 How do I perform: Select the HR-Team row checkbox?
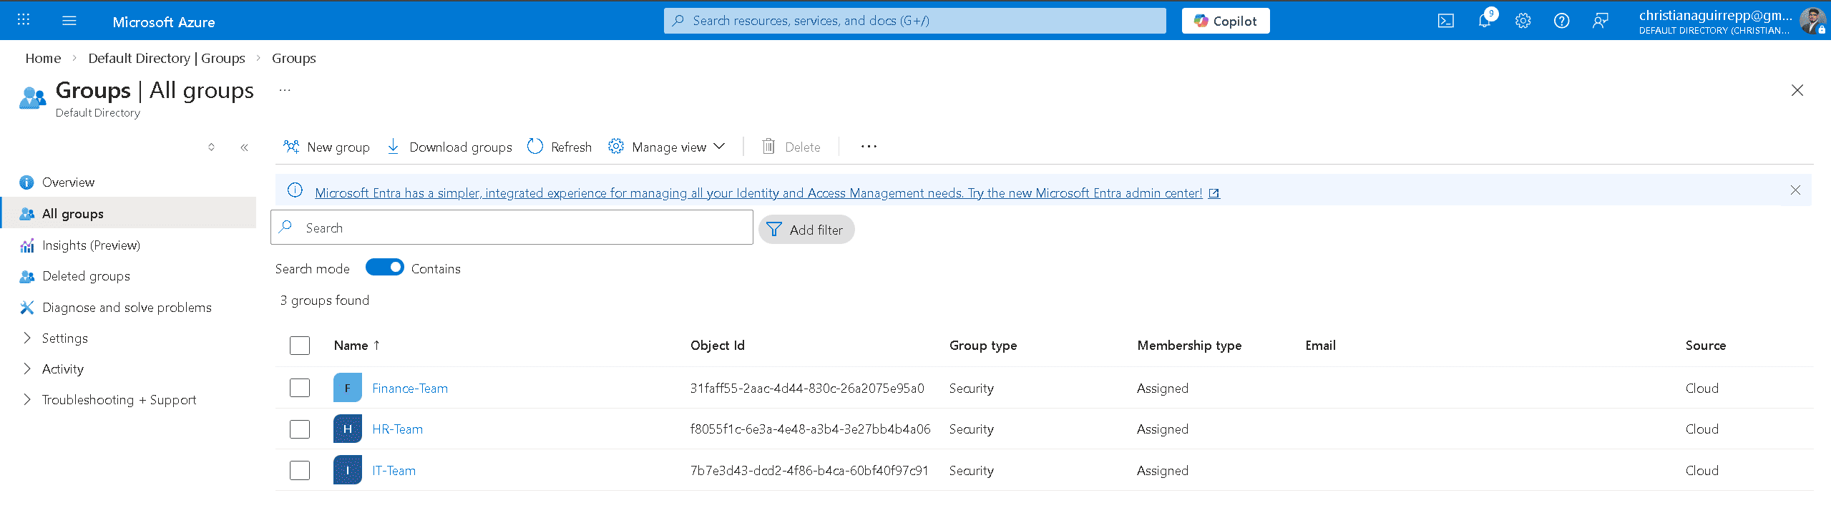[x=300, y=429]
